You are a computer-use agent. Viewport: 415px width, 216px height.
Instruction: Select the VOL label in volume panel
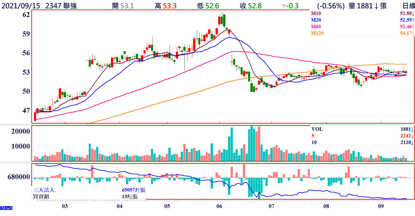tap(317, 129)
